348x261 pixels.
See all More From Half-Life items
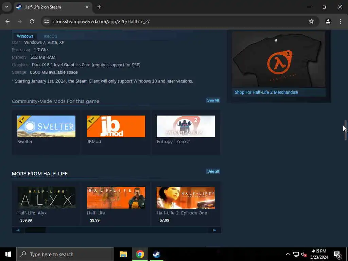tap(213, 171)
